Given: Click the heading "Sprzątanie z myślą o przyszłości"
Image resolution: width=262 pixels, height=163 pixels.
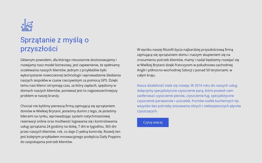Looking at the screenshot, I should coord(54,44).
